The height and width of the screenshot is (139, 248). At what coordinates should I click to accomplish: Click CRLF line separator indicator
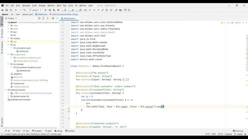pos(214,134)
